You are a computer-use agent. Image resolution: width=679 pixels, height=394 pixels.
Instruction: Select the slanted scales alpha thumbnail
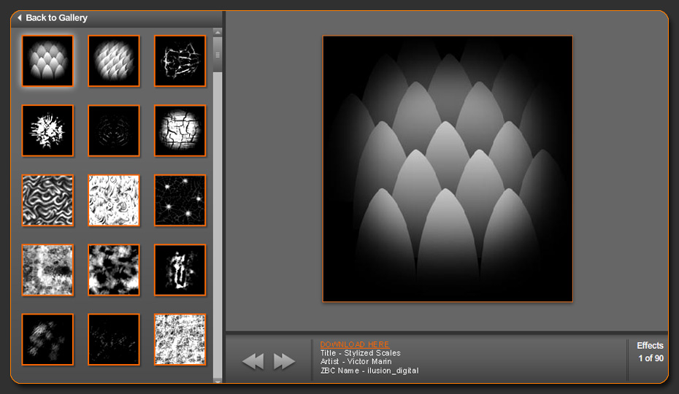tap(114, 61)
